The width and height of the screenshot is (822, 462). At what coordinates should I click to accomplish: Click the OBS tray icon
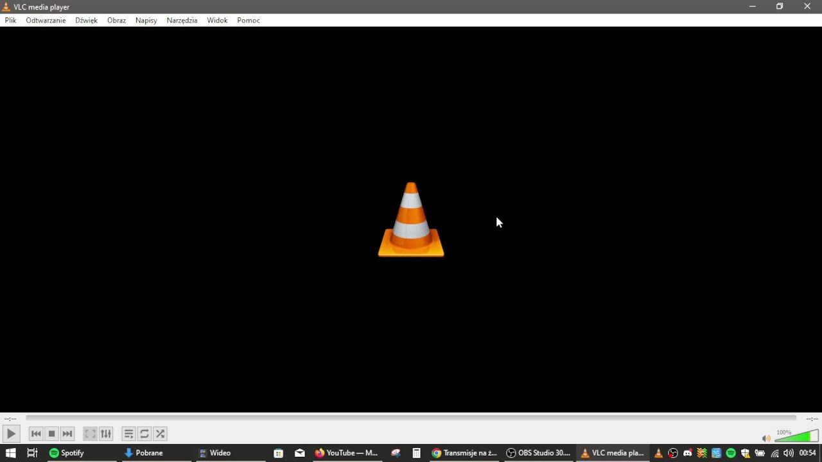(x=673, y=453)
